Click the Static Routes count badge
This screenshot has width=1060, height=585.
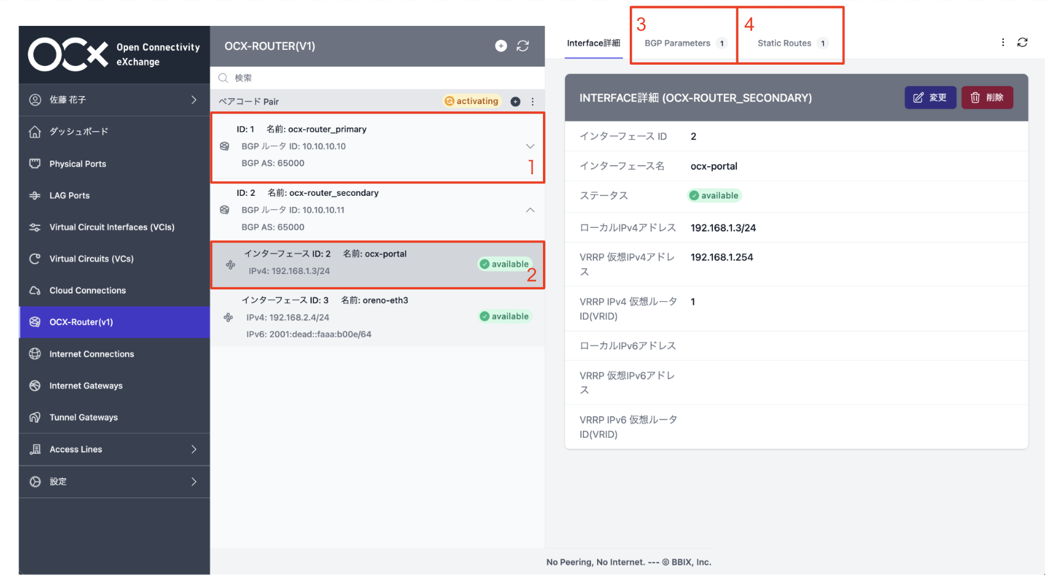pos(823,43)
